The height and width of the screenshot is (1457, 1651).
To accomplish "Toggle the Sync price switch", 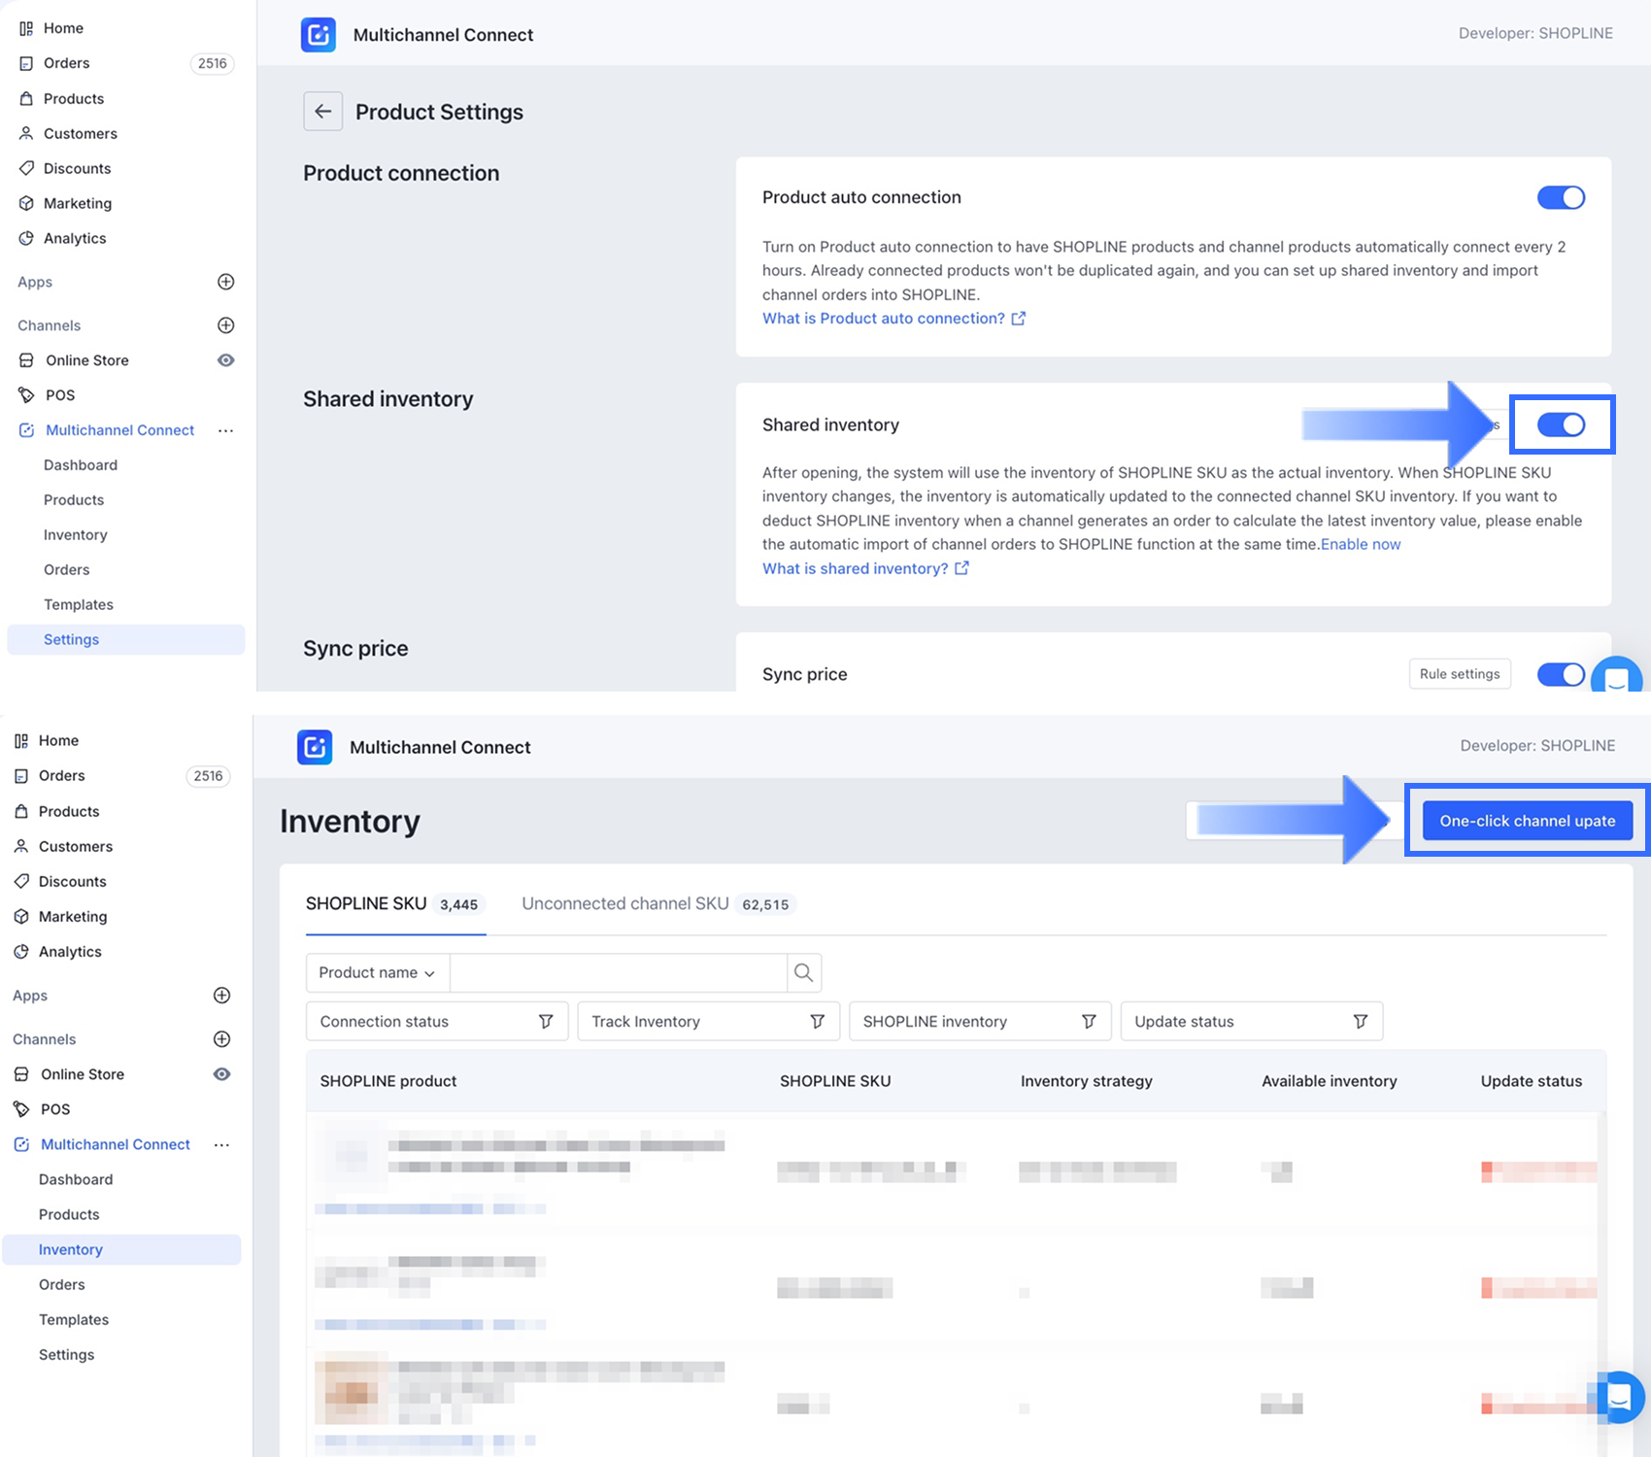I will (1561, 674).
